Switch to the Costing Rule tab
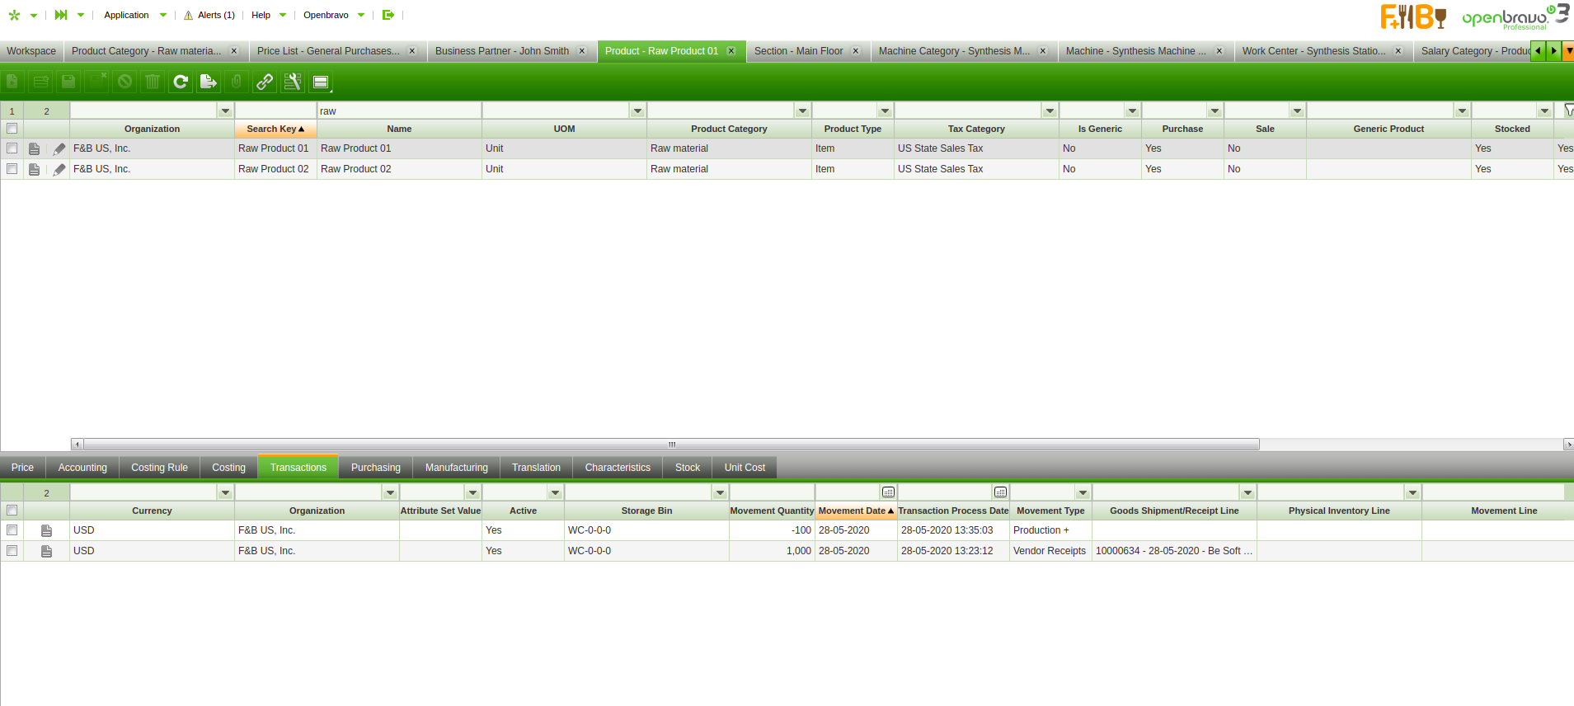The image size is (1574, 706). pos(159,468)
